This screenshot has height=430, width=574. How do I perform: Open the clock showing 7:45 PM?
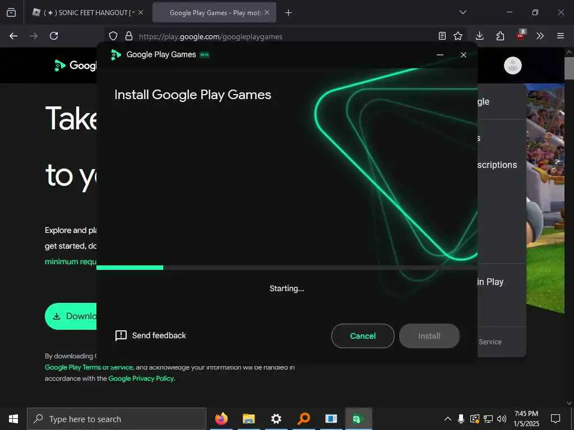(526, 419)
